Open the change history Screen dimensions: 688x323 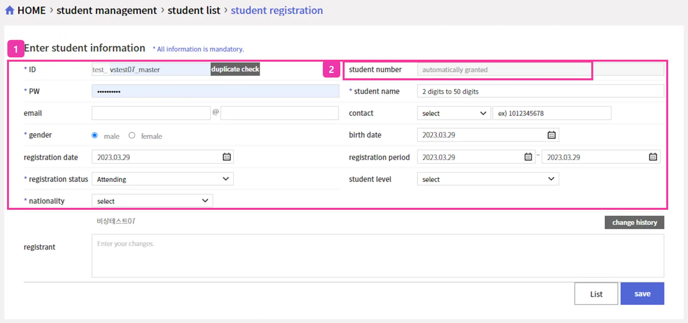[x=634, y=222]
